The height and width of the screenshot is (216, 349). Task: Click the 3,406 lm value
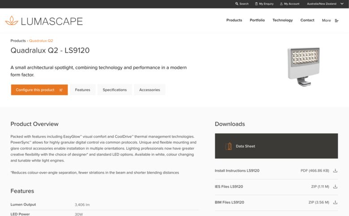click(x=82, y=205)
